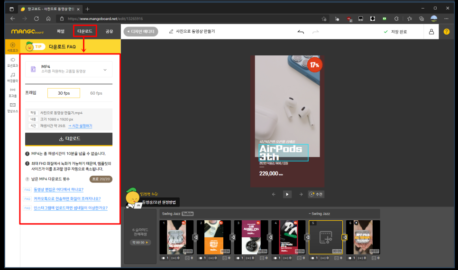Go to browser home page
Screen dimensions: 458x270
(x=48, y=18)
